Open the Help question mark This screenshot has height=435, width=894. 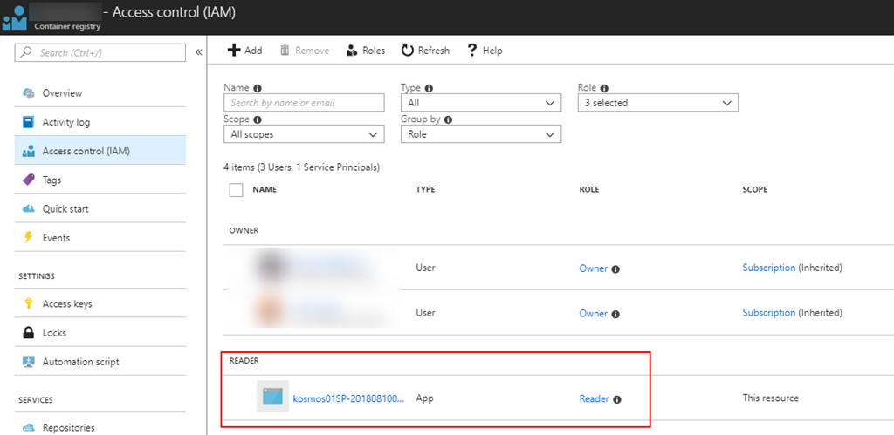472,51
